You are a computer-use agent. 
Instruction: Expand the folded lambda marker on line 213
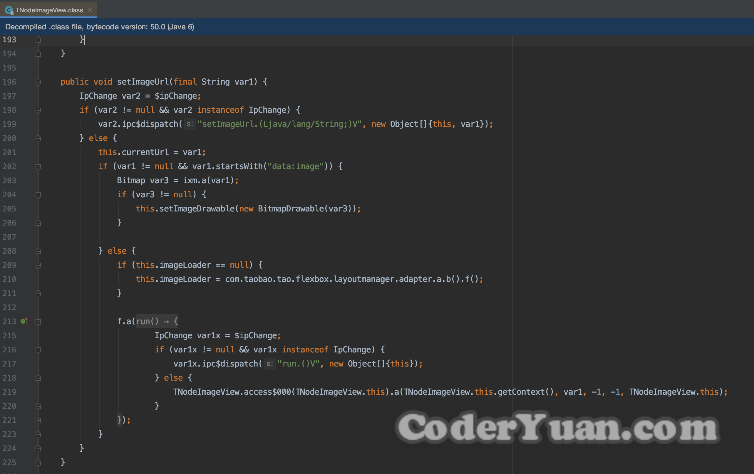click(x=38, y=322)
